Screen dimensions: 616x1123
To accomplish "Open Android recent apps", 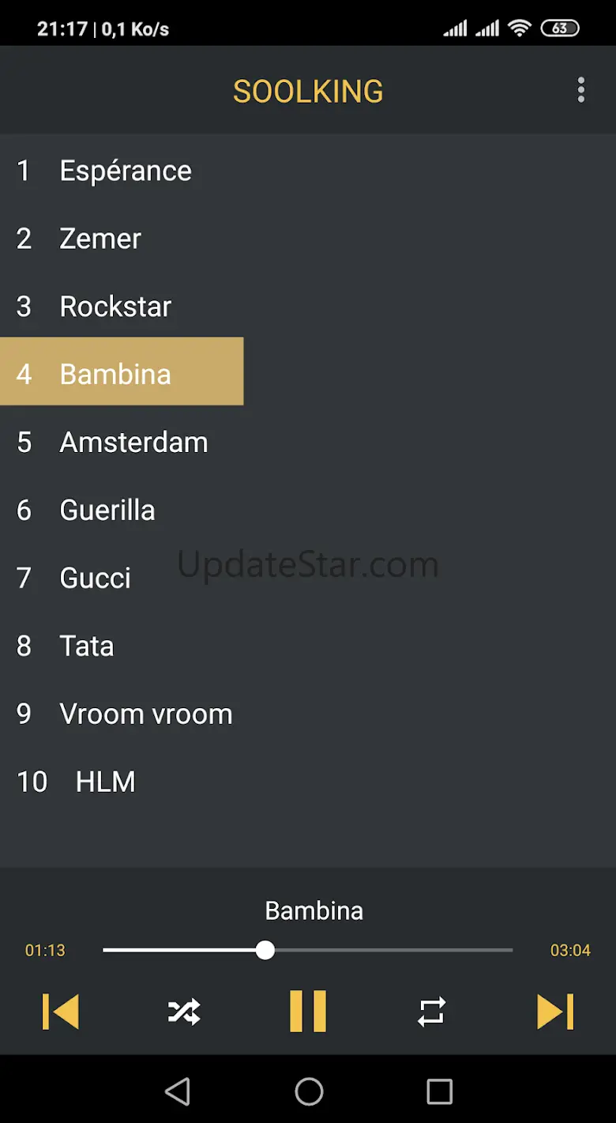I will 439,1091.
